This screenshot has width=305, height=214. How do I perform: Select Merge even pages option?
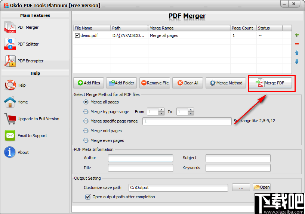click(x=86, y=140)
